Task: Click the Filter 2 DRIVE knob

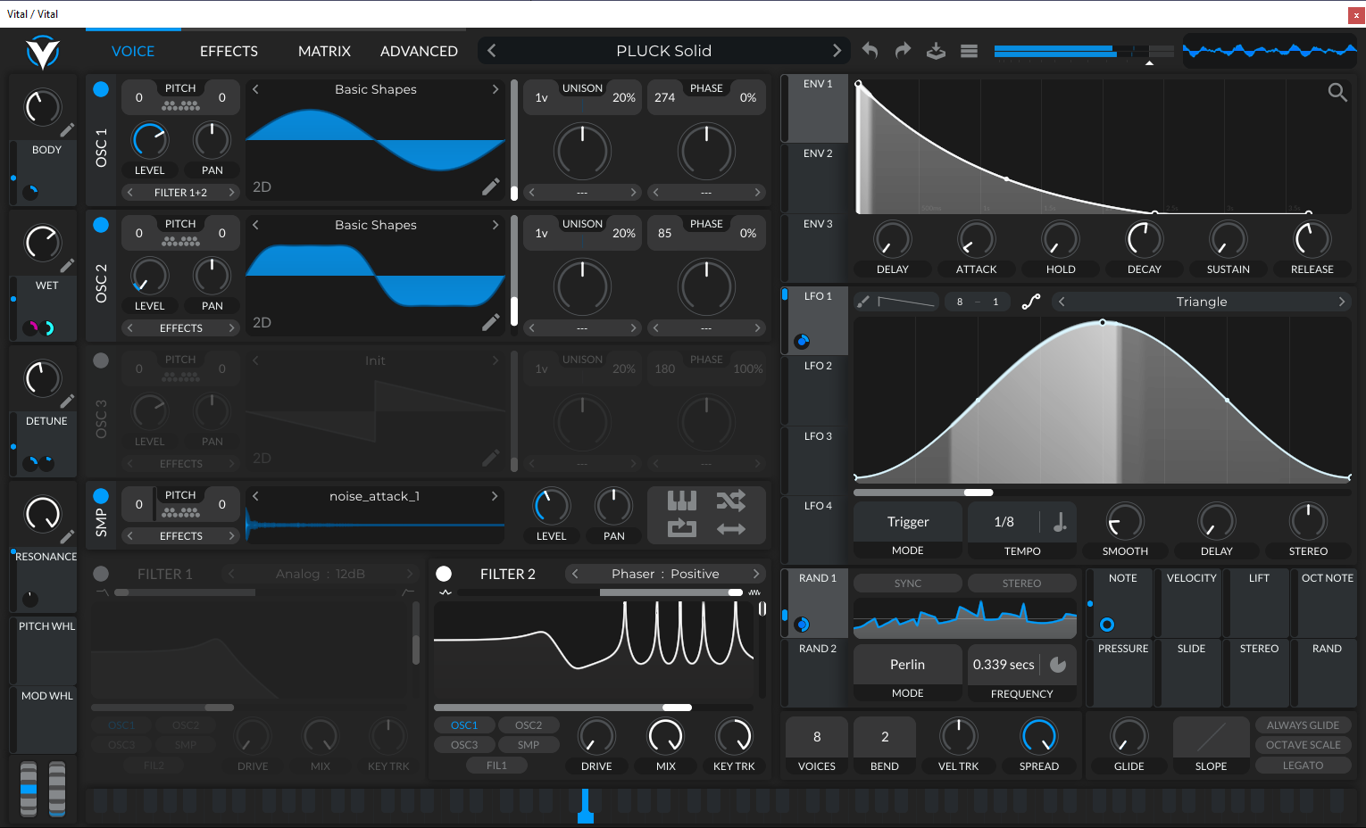Action: (x=596, y=737)
